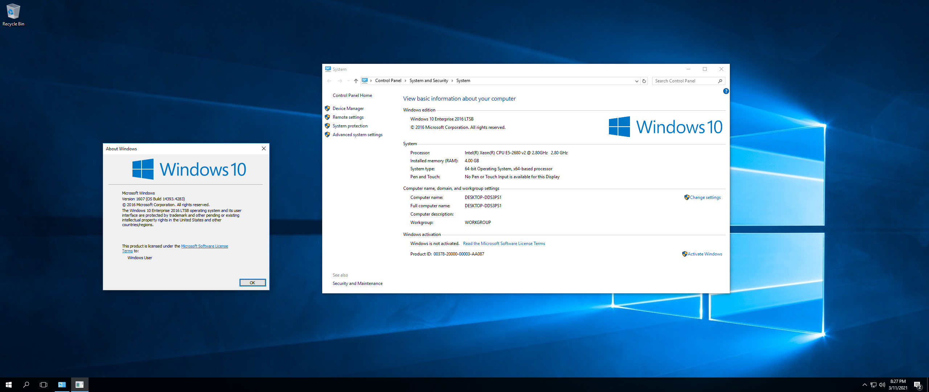Open the Windows Start menu

point(9,385)
